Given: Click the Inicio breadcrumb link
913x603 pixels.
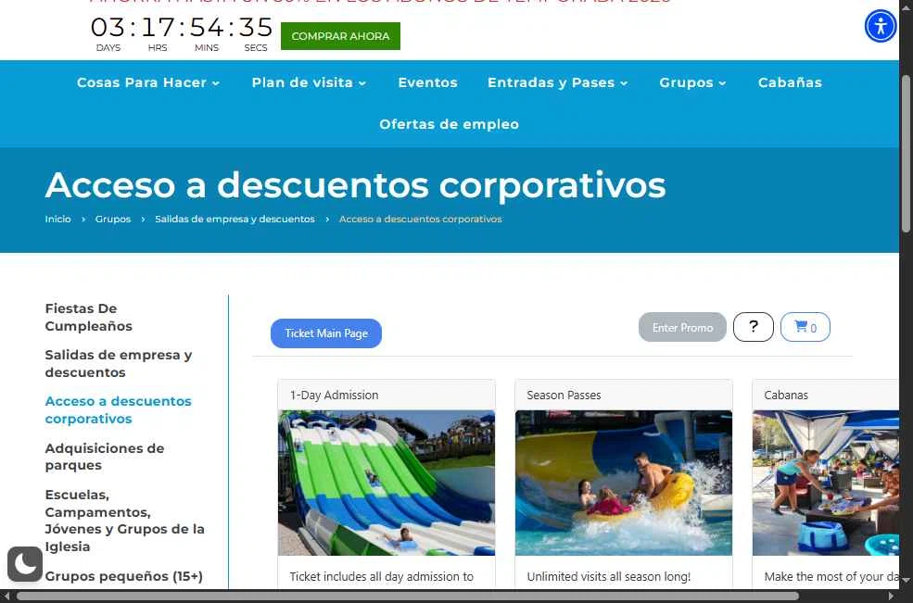Looking at the screenshot, I should click(57, 219).
